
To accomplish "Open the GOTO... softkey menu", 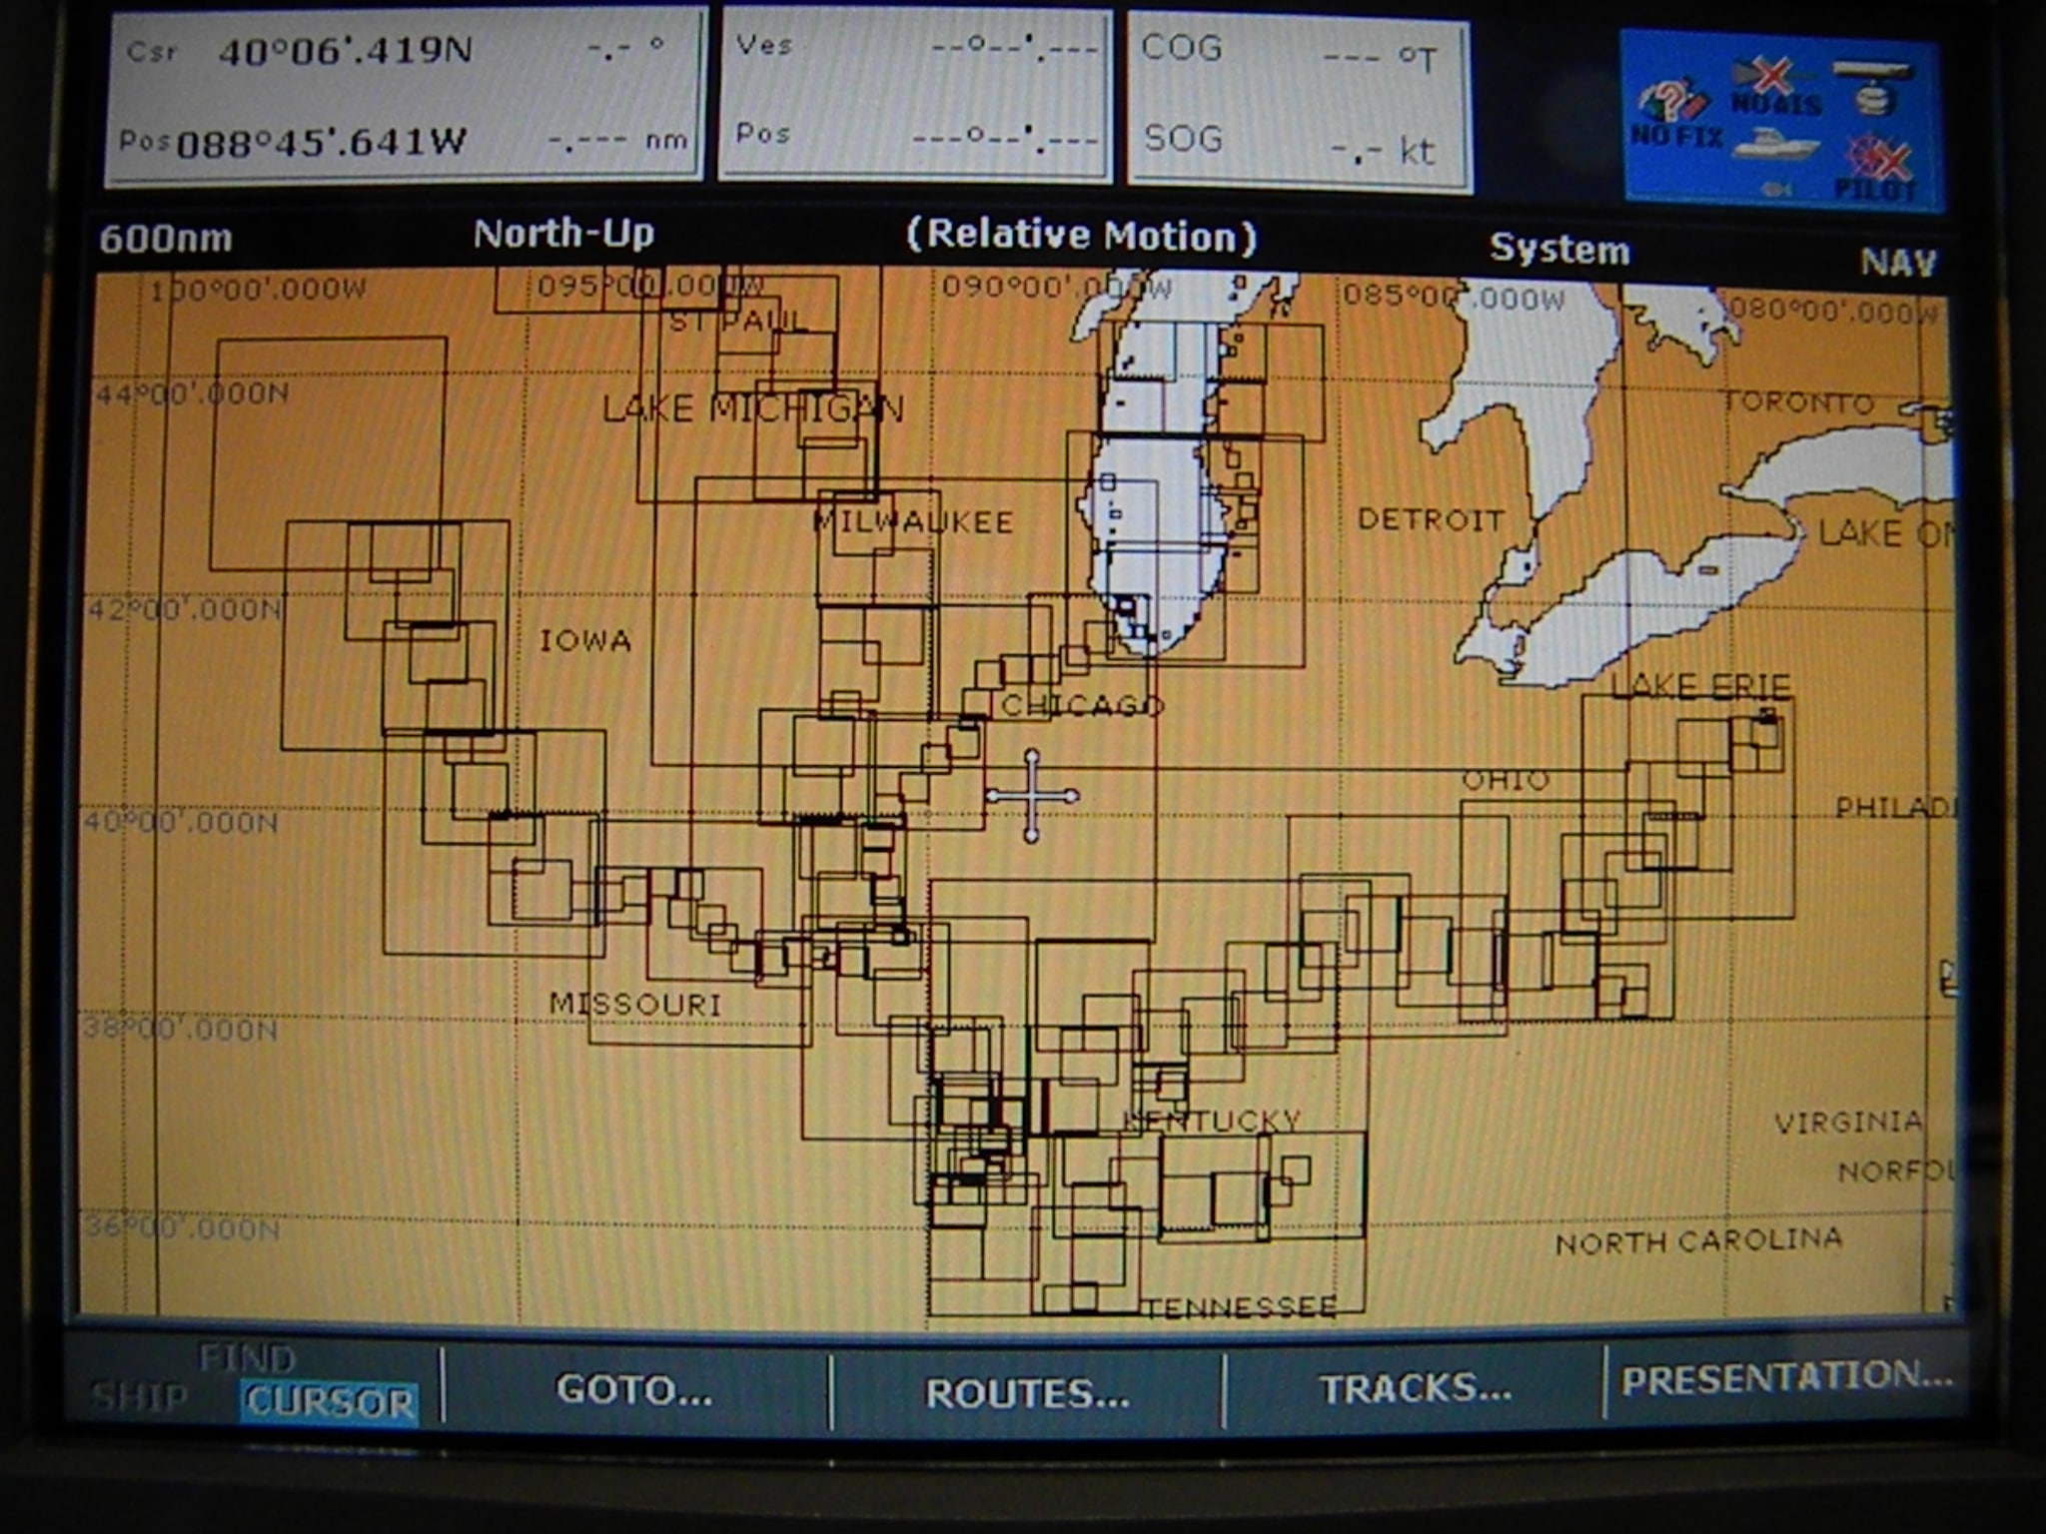I will pos(634,1389).
